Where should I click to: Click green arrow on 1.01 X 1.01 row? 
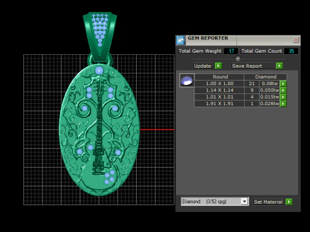(x=283, y=97)
